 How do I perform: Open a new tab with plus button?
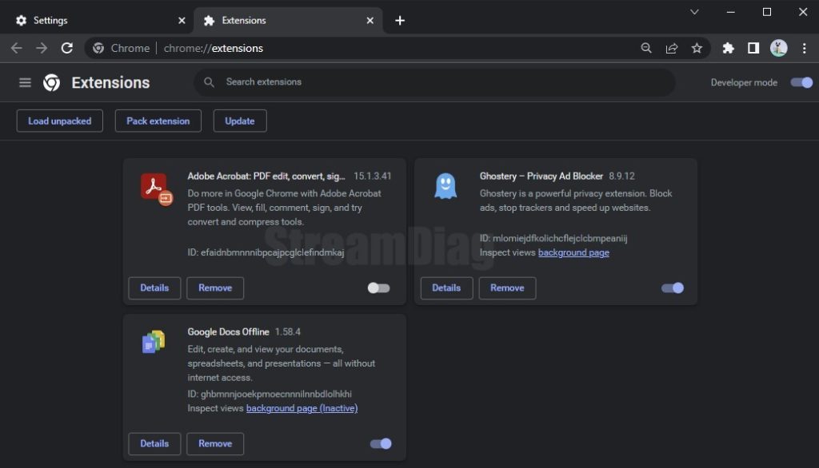point(400,20)
